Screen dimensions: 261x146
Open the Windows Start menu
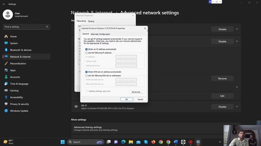pyautogui.click(x=63, y=142)
